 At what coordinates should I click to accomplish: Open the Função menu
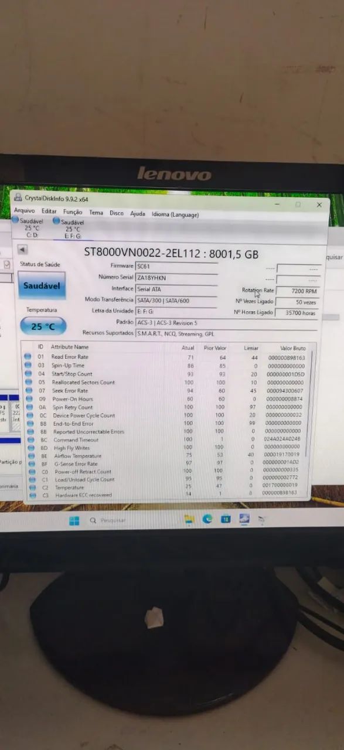click(x=73, y=212)
